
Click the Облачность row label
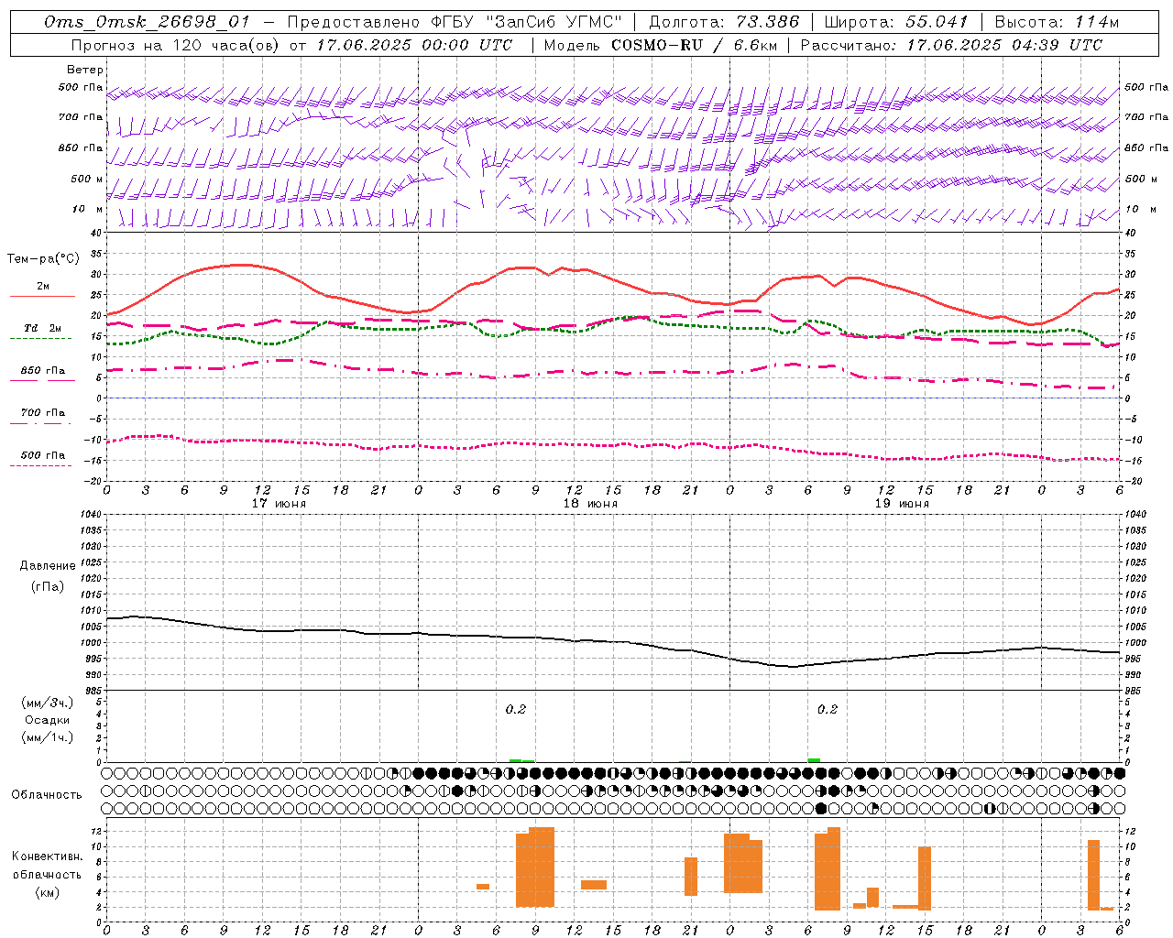click(x=47, y=795)
